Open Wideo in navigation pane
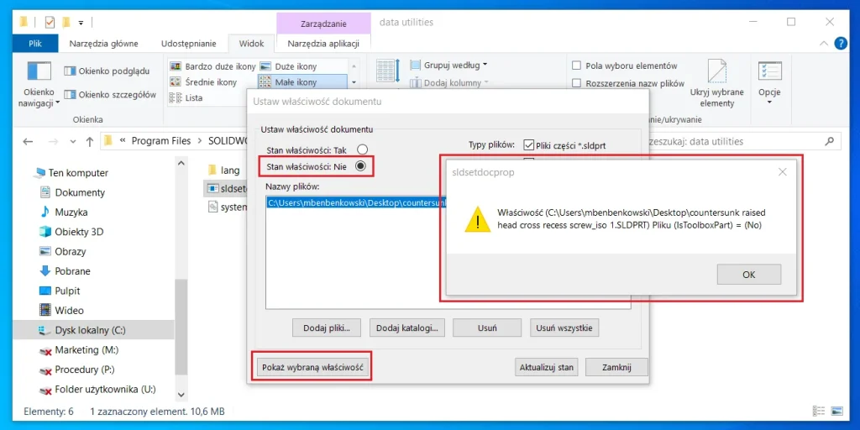Viewport: 860px width, 430px height. pyautogui.click(x=69, y=311)
